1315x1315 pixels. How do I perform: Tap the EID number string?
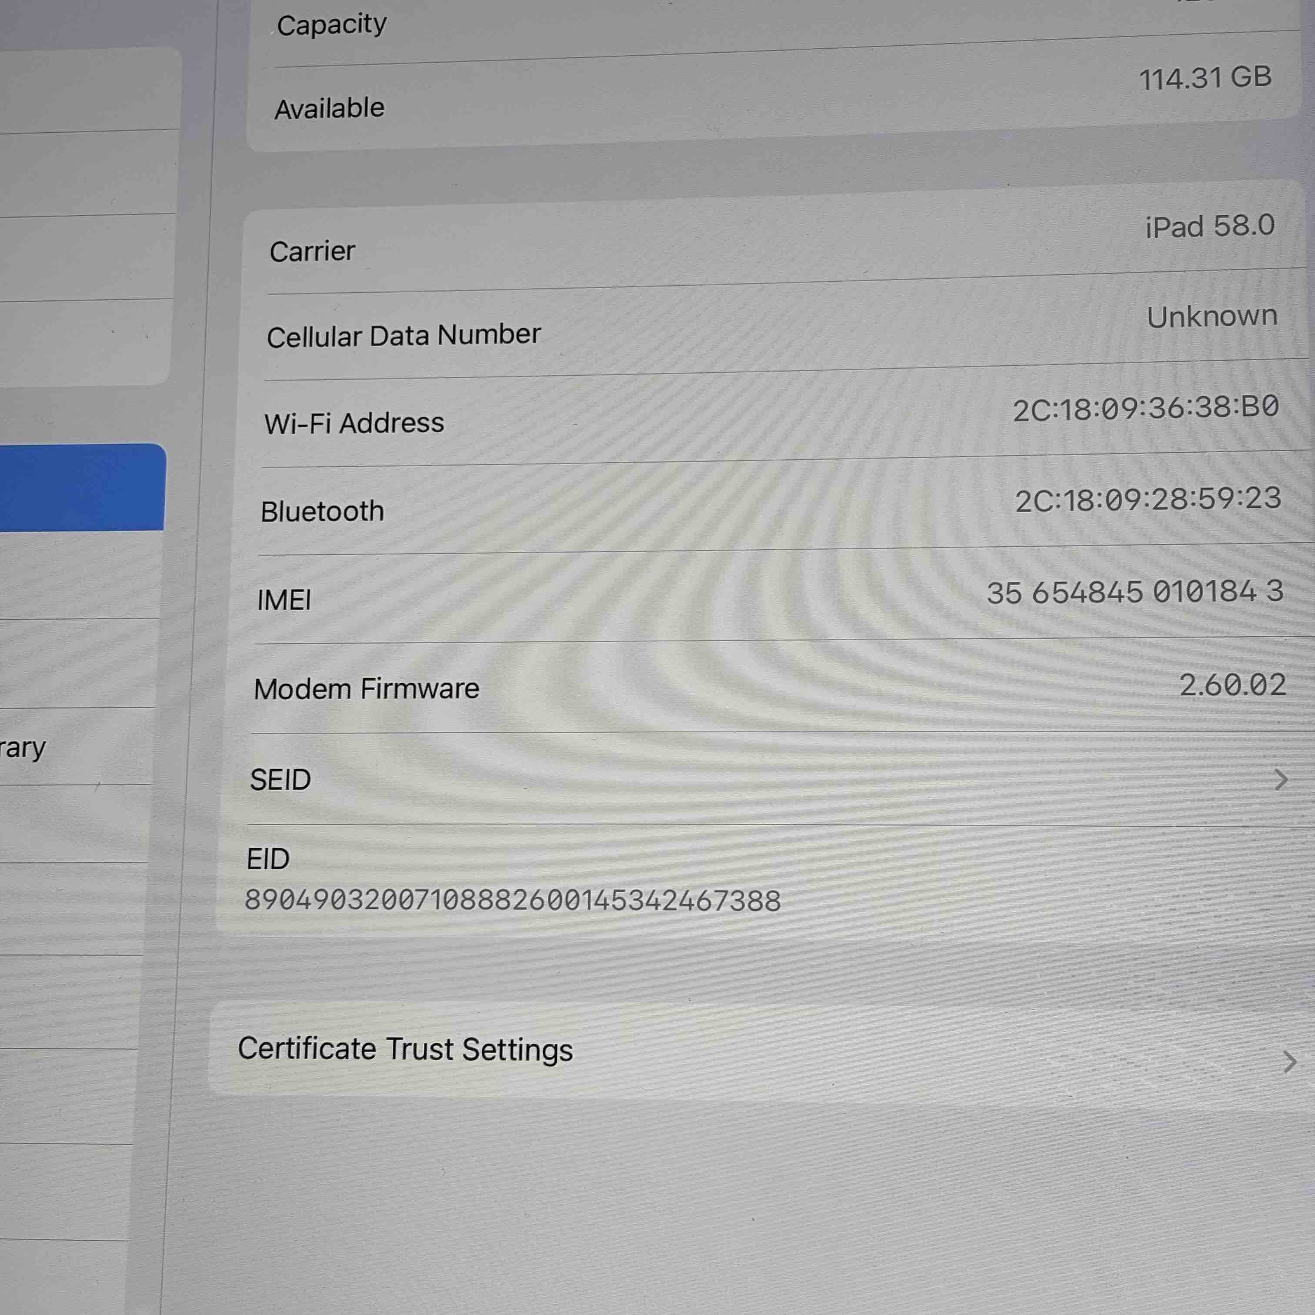pyautogui.click(x=513, y=901)
